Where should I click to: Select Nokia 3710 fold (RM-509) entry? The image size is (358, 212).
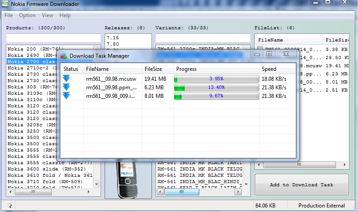click(45, 182)
